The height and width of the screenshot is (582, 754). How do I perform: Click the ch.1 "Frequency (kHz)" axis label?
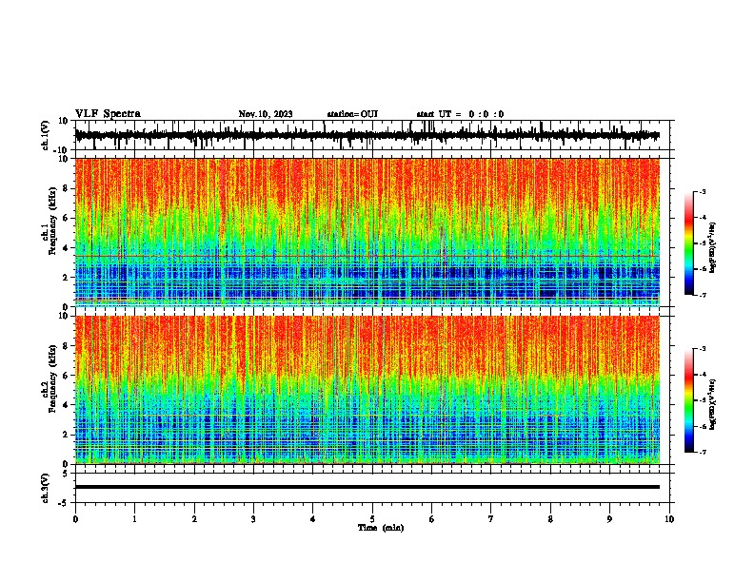[x=52, y=222]
